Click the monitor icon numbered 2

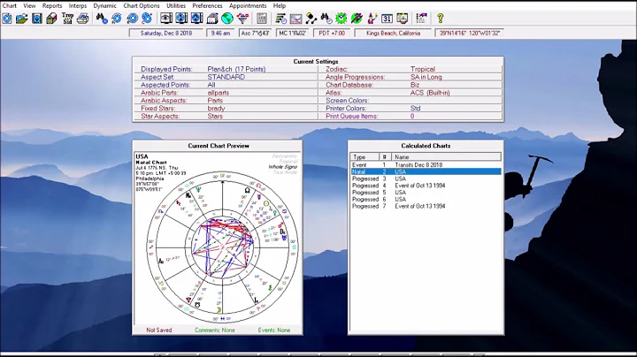tap(196, 19)
